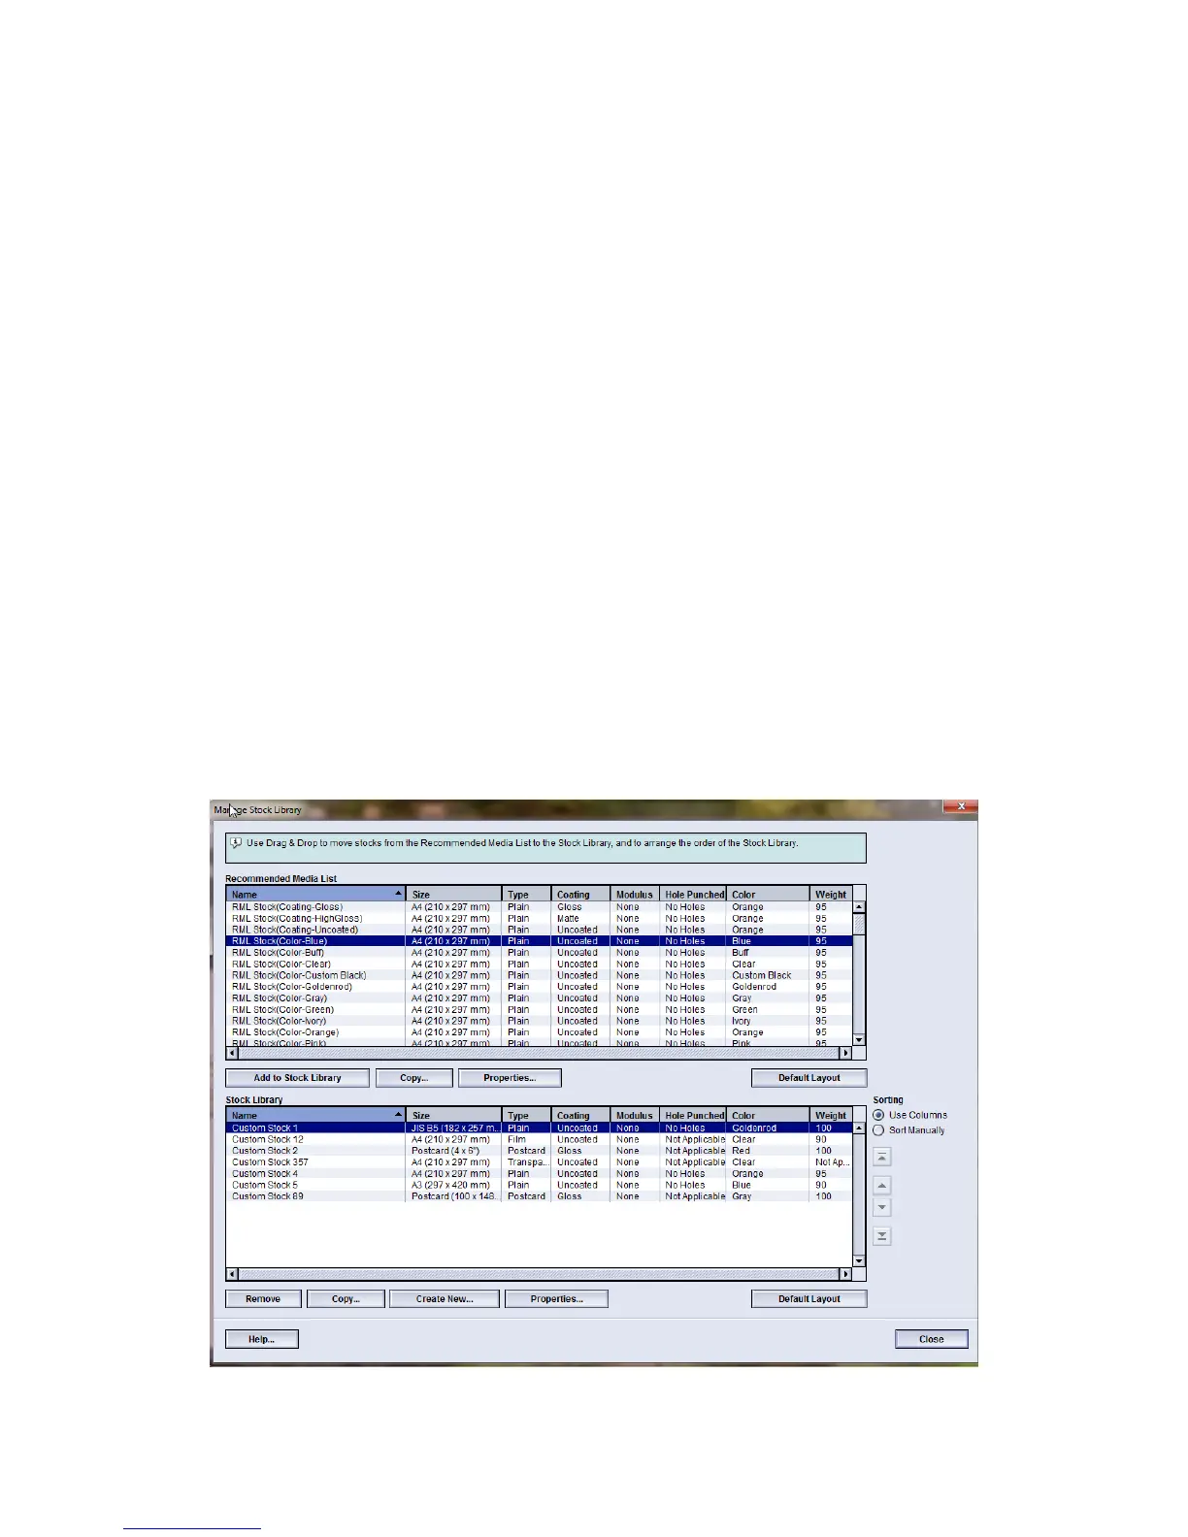
Task: Move selected stock to bottom of list
Action: (x=881, y=1237)
